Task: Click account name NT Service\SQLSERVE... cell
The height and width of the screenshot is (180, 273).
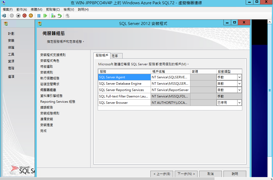Action: [171, 77]
